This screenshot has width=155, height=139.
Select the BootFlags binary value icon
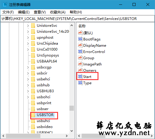point(80,39)
